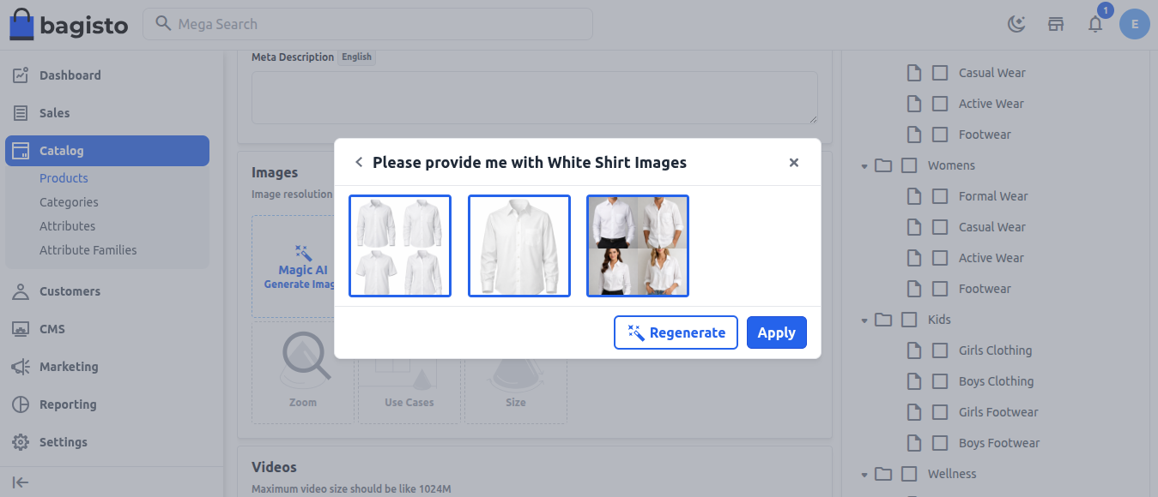This screenshot has width=1158, height=497.
Task: Click the bagisto logo
Action: coord(69,24)
